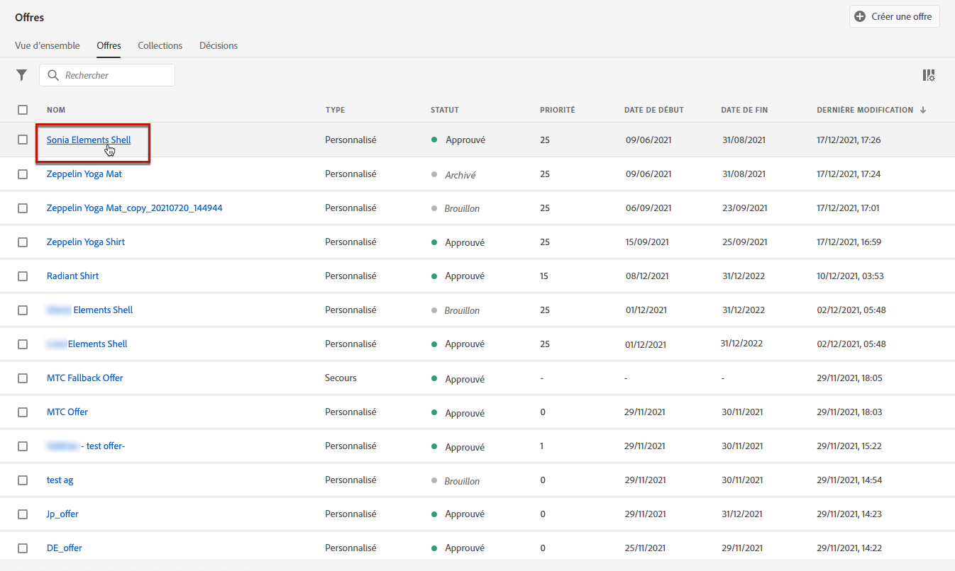Sort by the Priorité column header

point(557,110)
